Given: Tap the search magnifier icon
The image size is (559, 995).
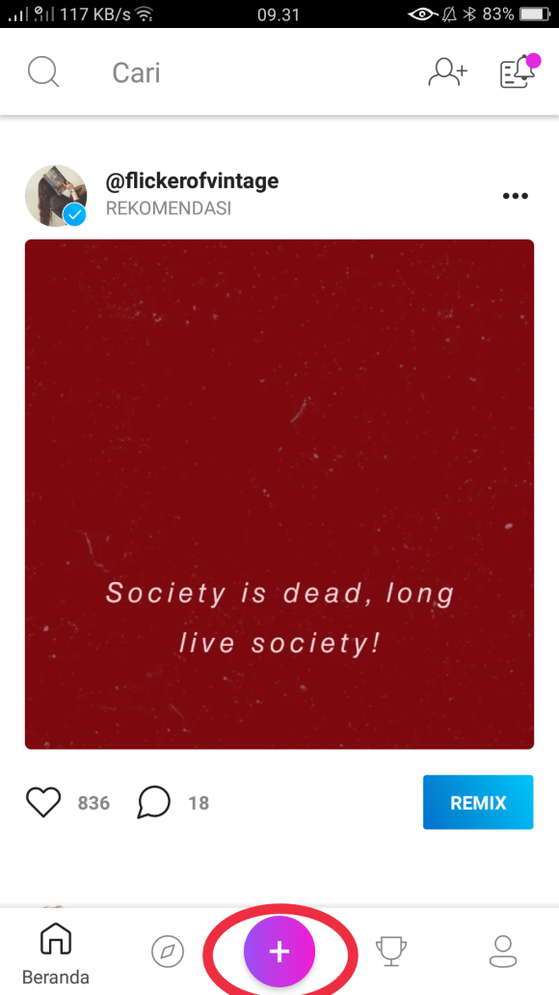Looking at the screenshot, I should click(43, 72).
